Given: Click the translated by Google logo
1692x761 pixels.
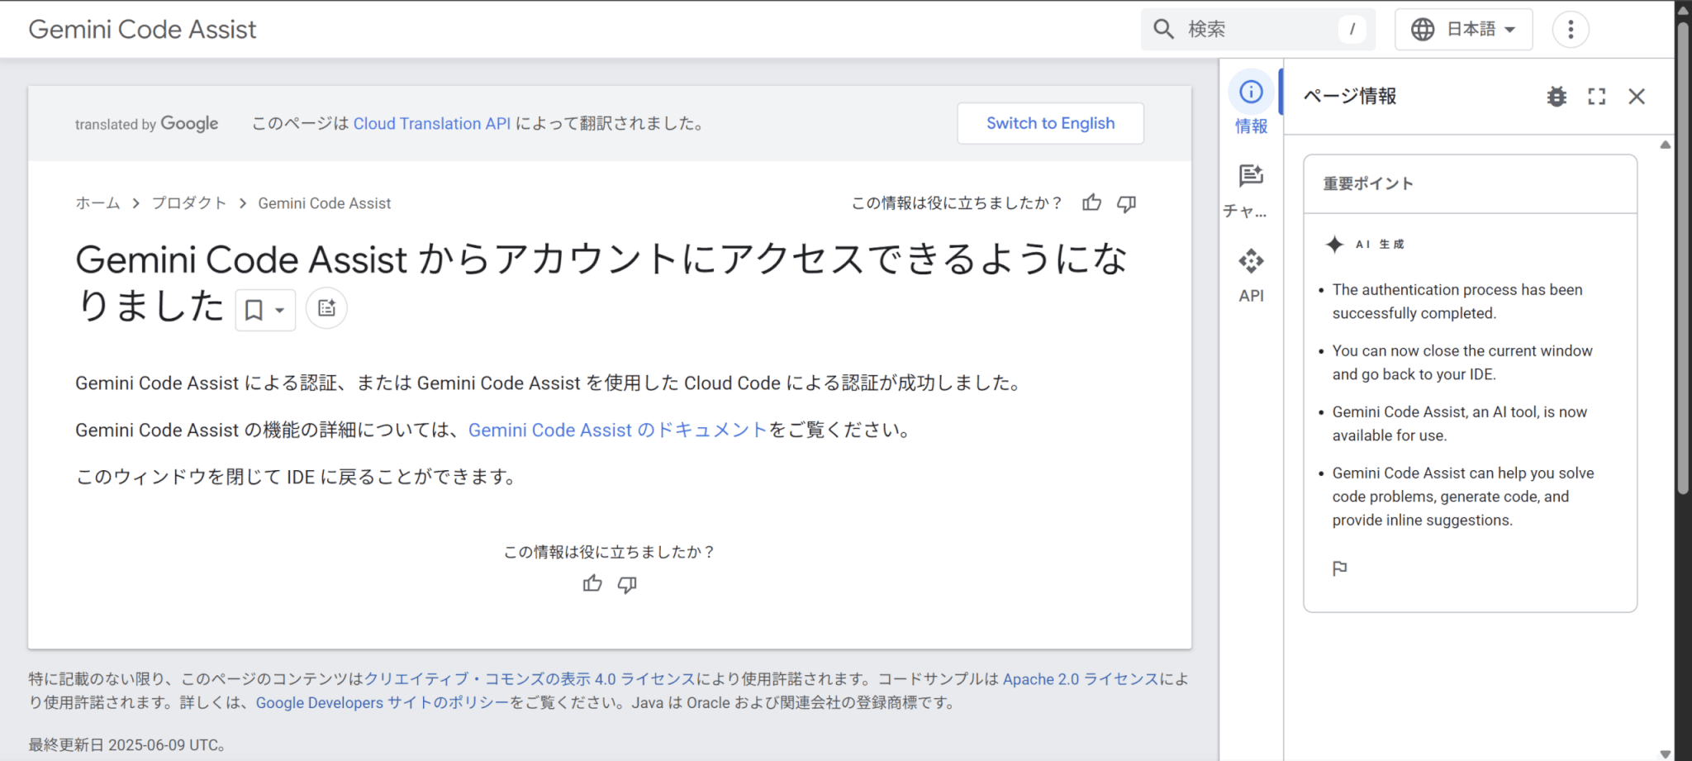Looking at the screenshot, I should 146,124.
